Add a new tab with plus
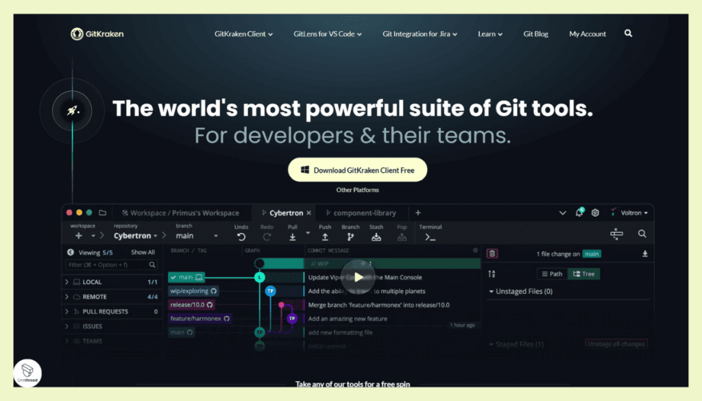 (417, 213)
